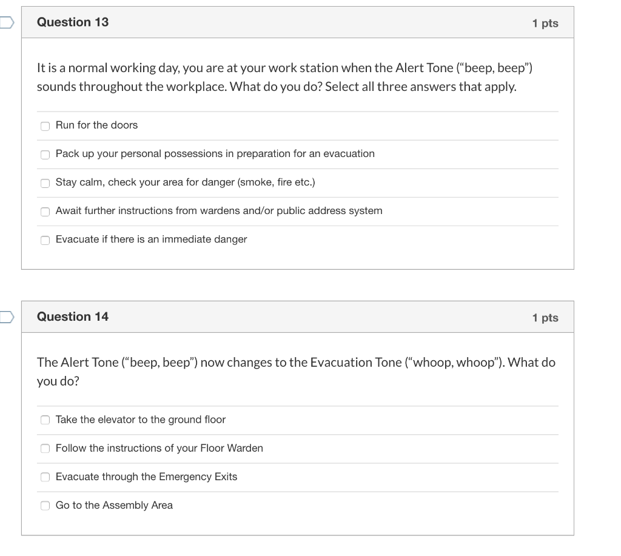Select "Take the elevator to the ground floor"
The image size is (621, 556).
coord(45,420)
